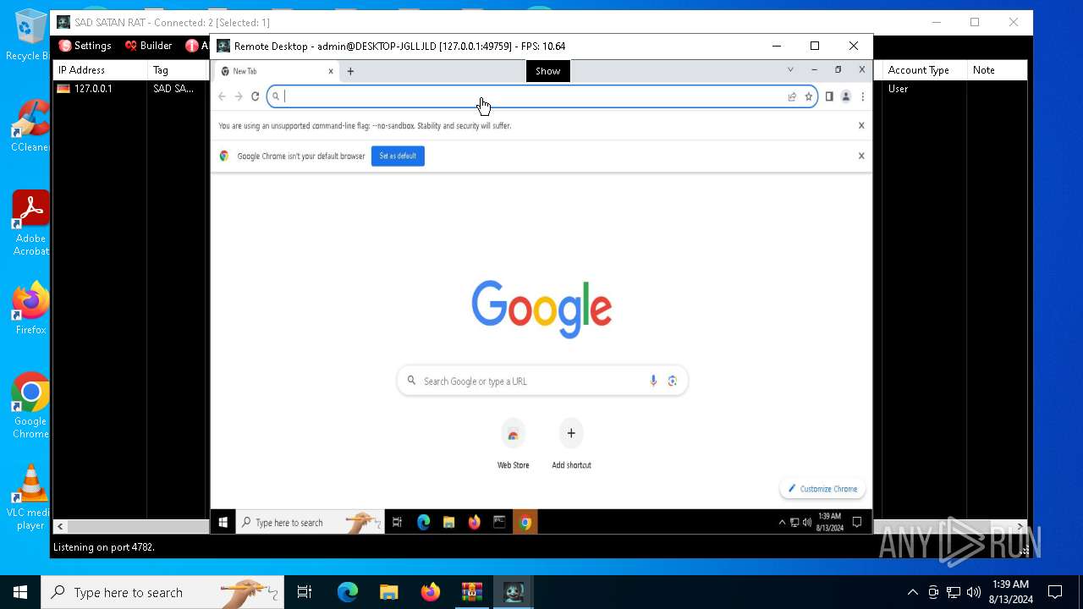Sort by the Note column header
Screen dimensions: 1083x609
[x=997, y=70]
